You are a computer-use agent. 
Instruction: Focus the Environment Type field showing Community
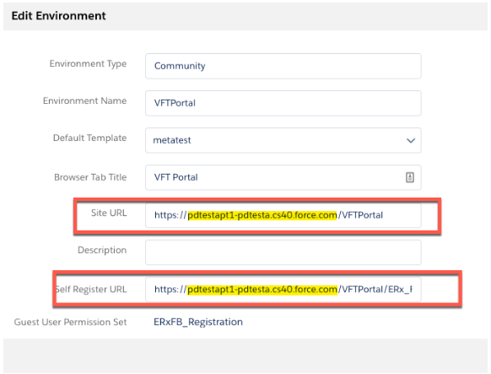pos(283,66)
